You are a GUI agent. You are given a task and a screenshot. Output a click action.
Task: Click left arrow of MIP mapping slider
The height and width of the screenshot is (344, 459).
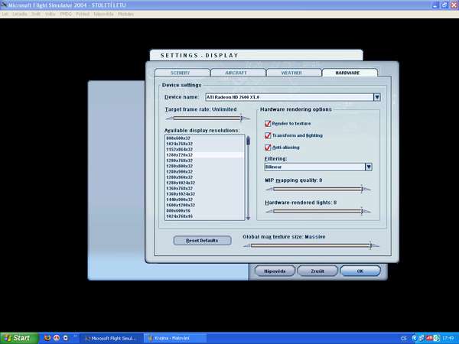click(269, 190)
